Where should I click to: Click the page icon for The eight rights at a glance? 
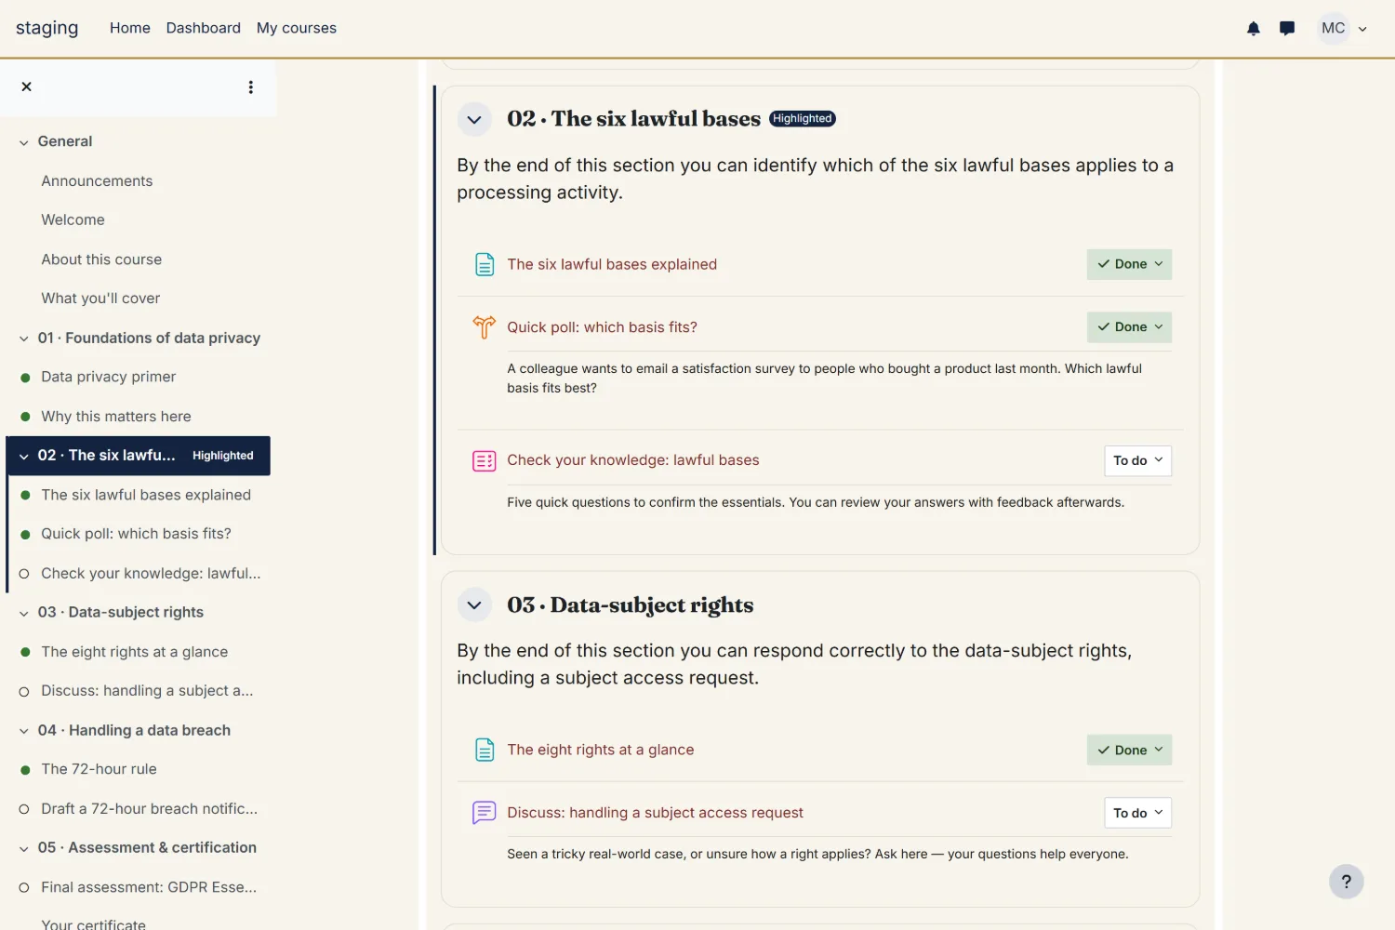click(x=485, y=750)
